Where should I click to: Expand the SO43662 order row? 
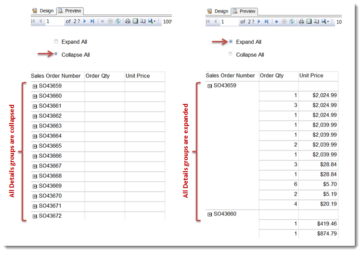[x=35, y=116]
